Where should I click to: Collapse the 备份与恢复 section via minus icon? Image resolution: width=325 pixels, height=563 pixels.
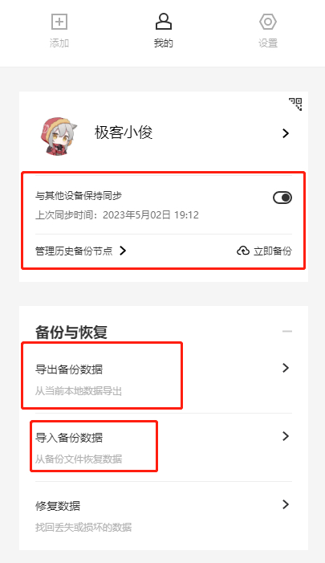coord(287,331)
